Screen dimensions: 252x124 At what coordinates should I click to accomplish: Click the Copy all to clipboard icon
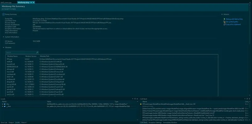pos(225,25)
